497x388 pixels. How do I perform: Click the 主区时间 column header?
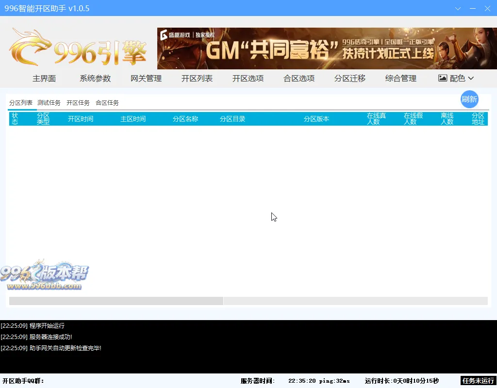tap(133, 119)
